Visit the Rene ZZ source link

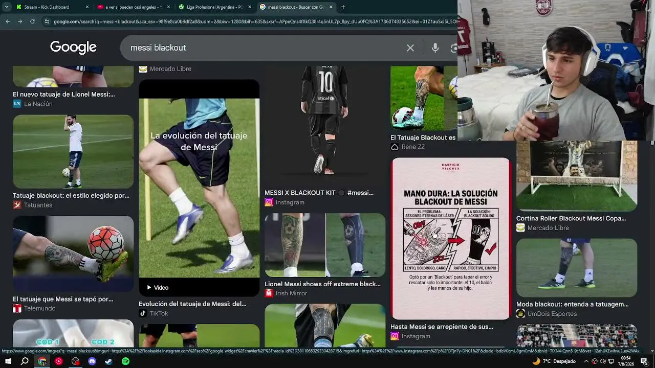coord(408,147)
